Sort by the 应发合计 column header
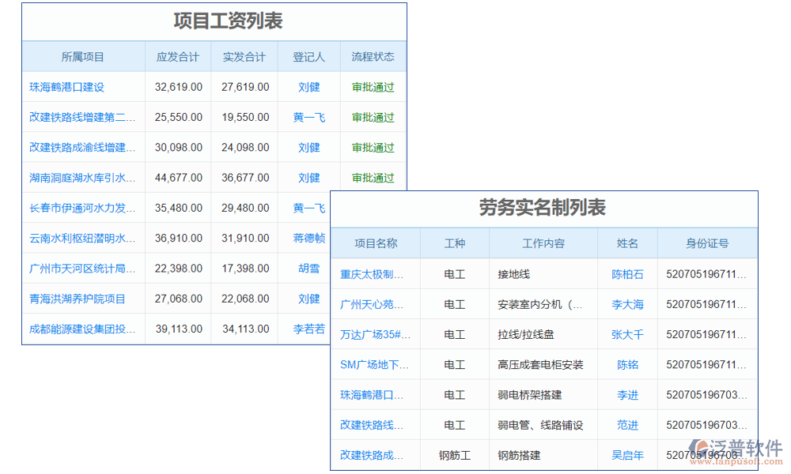This screenshot has height=474, width=791. point(178,56)
